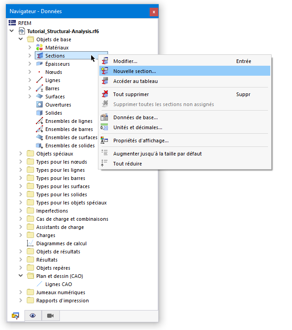Open the Data navigator tab icon at bottom
The image size is (292, 330).
pos(15,315)
